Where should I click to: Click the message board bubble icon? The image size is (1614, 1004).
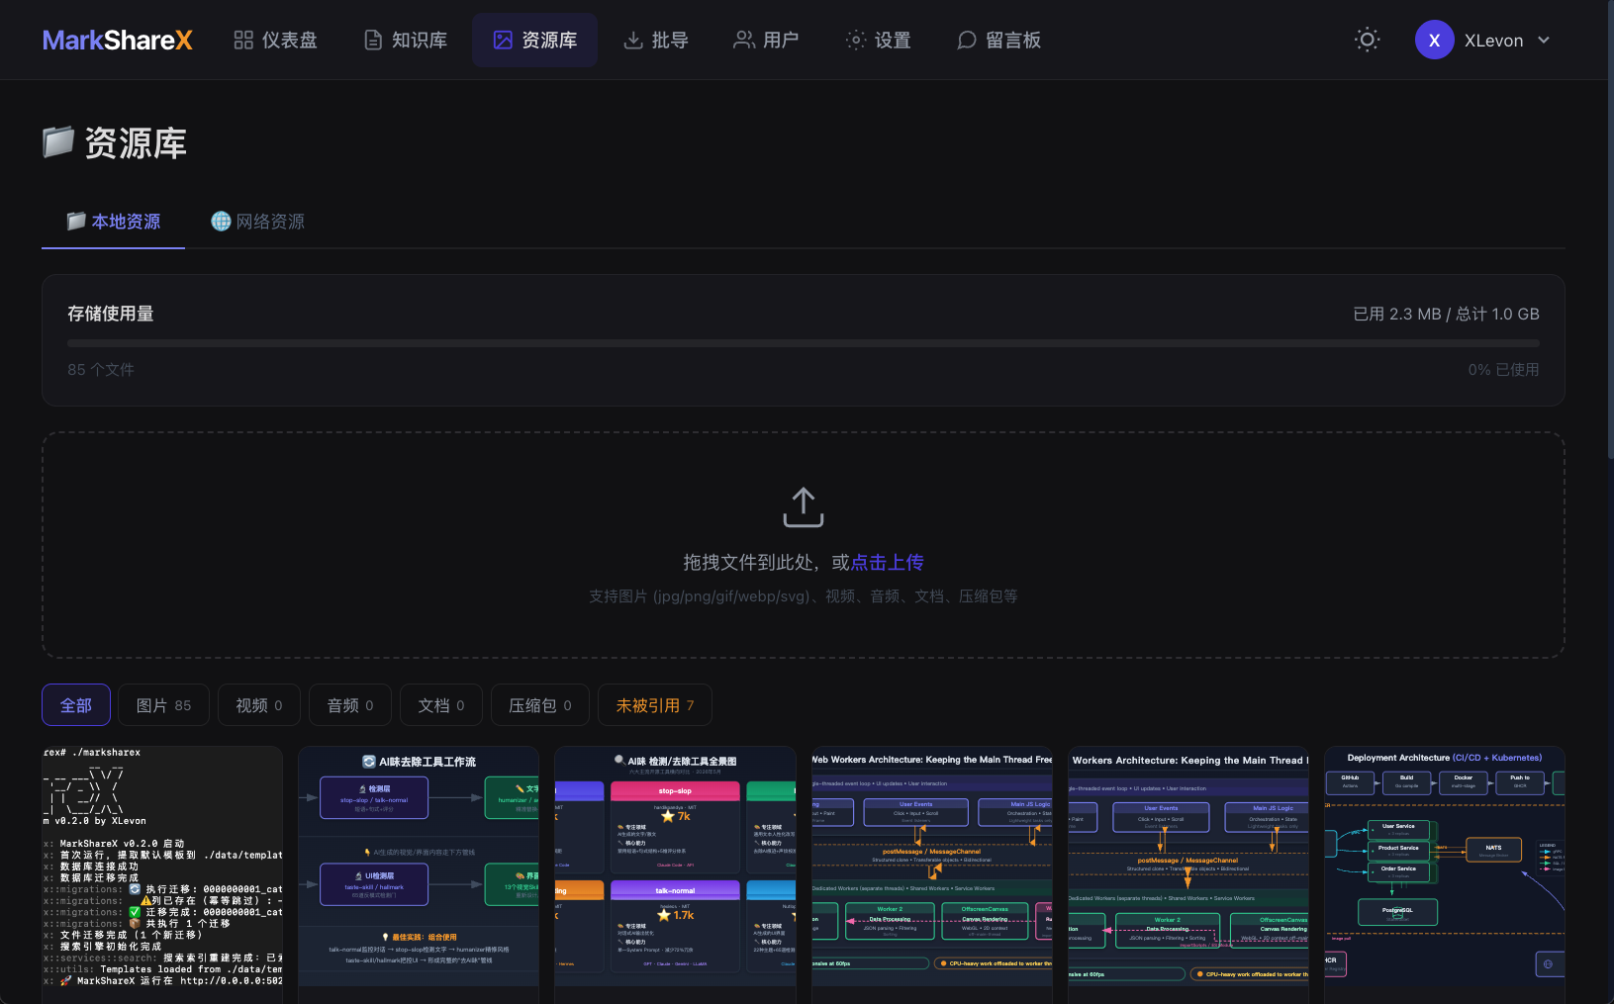[x=967, y=41]
